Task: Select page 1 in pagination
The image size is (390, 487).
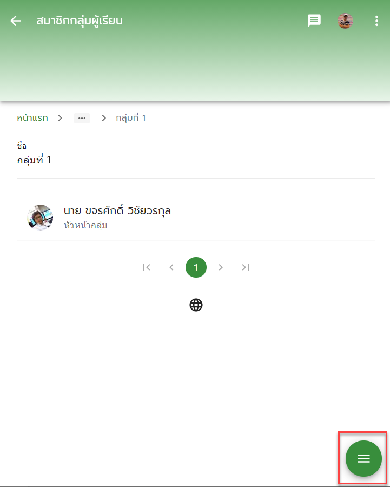Action: coord(196,267)
